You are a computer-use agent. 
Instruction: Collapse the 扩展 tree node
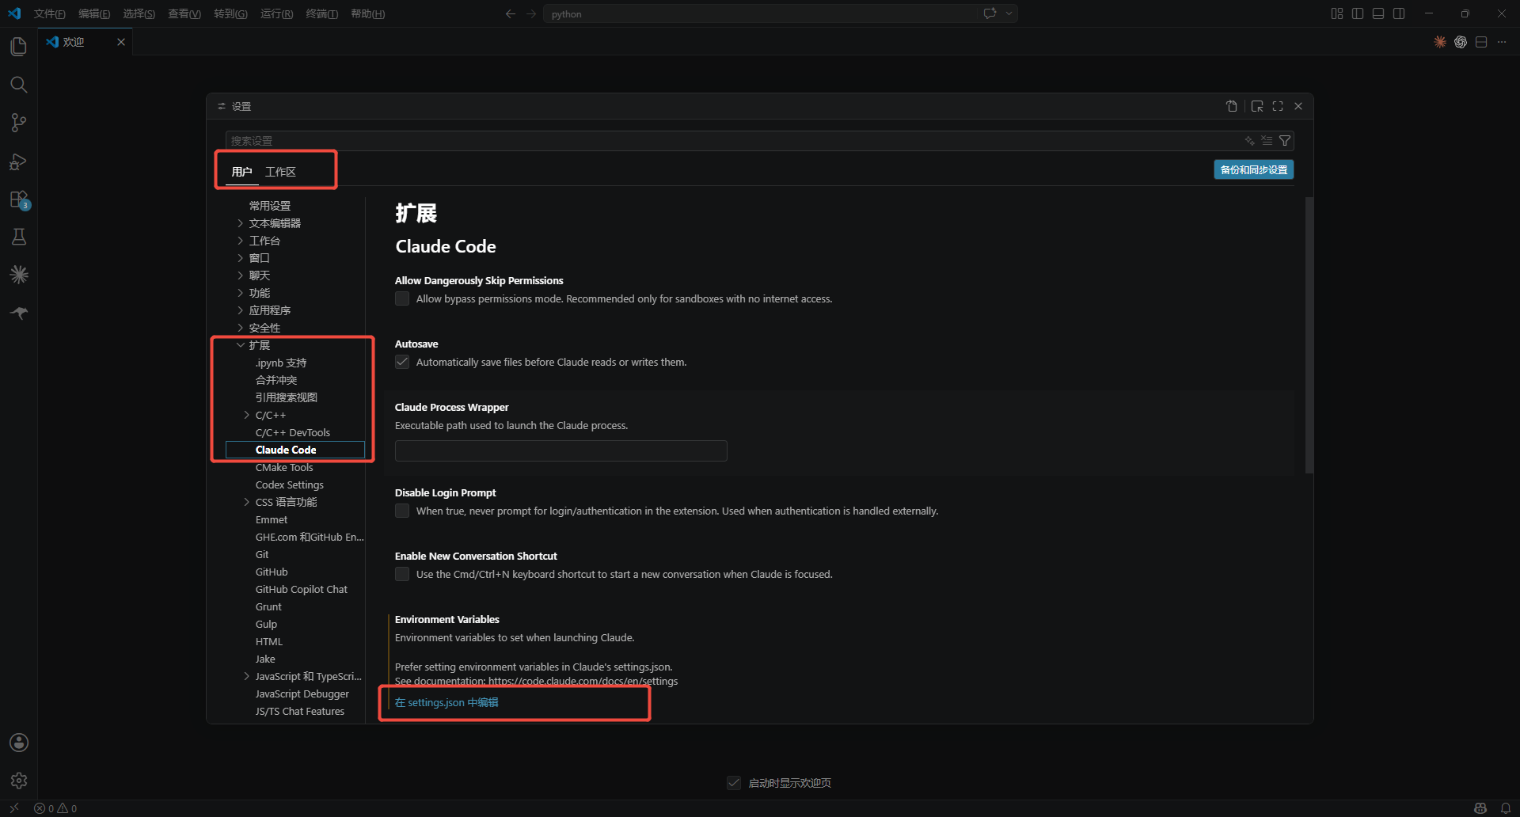click(241, 345)
